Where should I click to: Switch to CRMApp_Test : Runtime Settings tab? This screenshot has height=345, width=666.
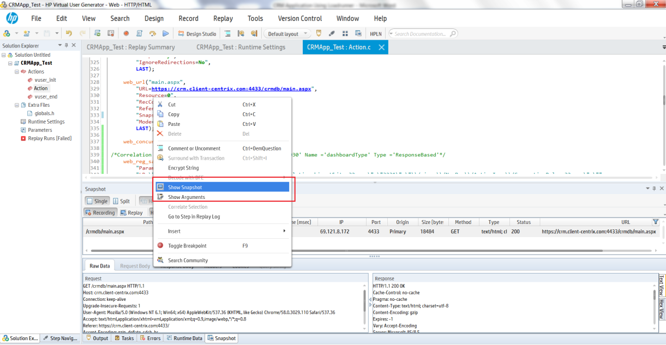(x=241, y=47)
